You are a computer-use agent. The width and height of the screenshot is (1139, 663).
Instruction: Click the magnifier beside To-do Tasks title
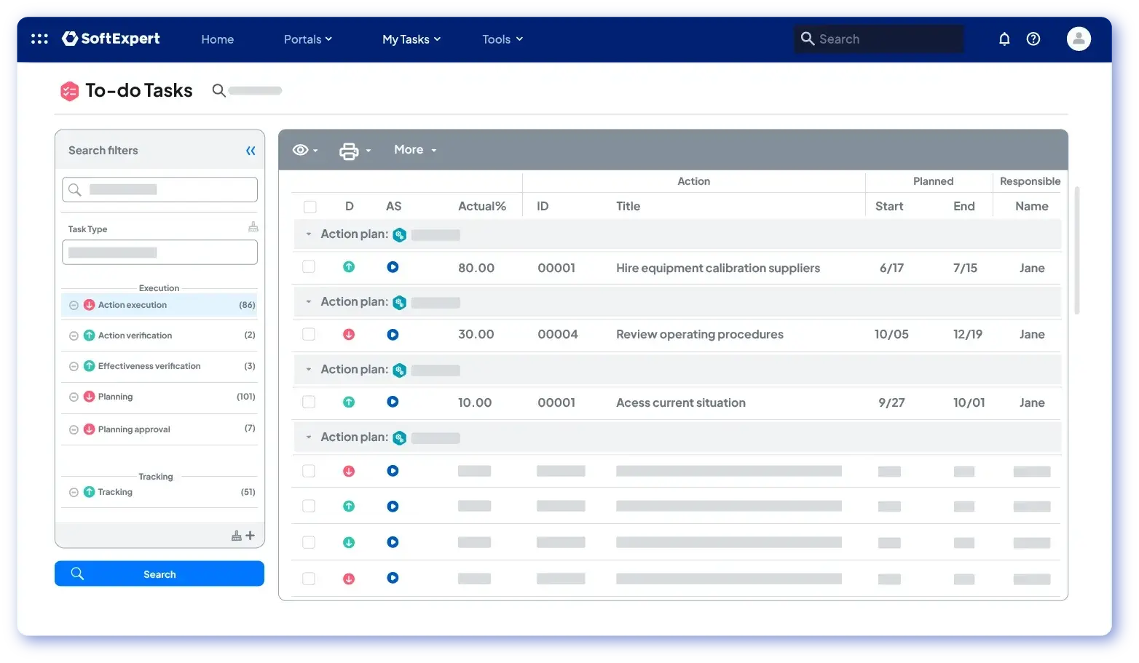(x=218, y=91)
